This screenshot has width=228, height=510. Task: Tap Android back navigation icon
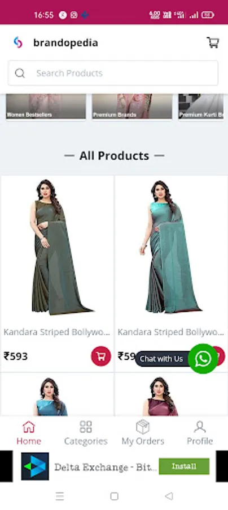tap(169, 496)
